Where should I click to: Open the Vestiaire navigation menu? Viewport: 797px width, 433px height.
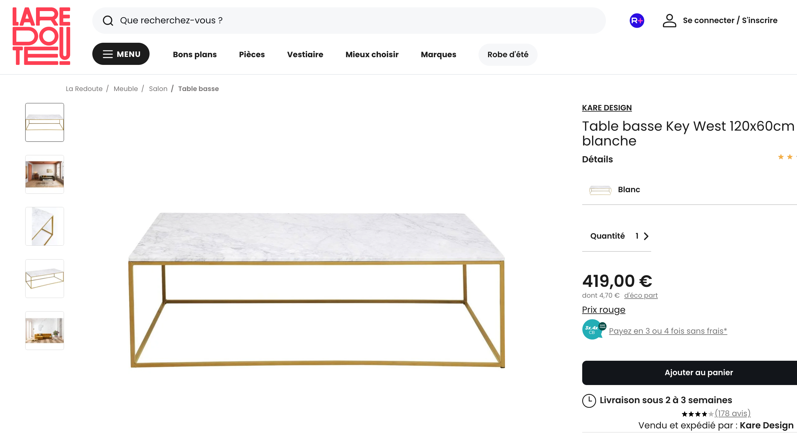click(305, 54)
